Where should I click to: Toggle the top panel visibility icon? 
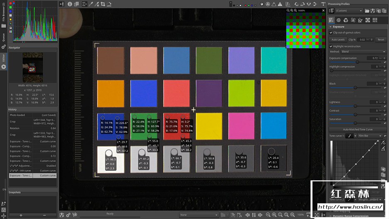click(323, 4)
